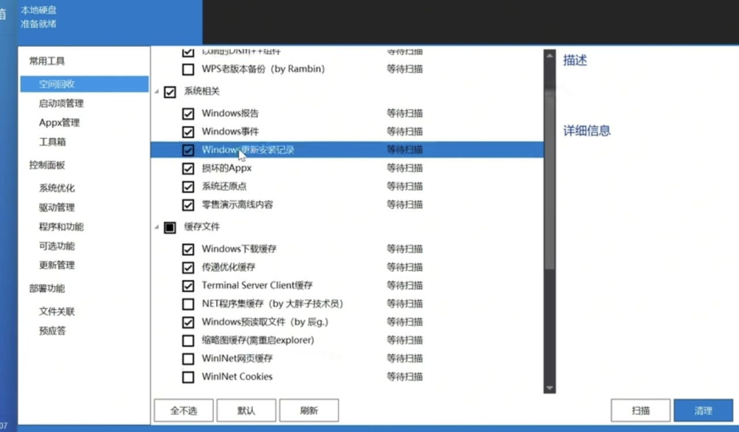Select the 系统相关 group label

[202, 91]
